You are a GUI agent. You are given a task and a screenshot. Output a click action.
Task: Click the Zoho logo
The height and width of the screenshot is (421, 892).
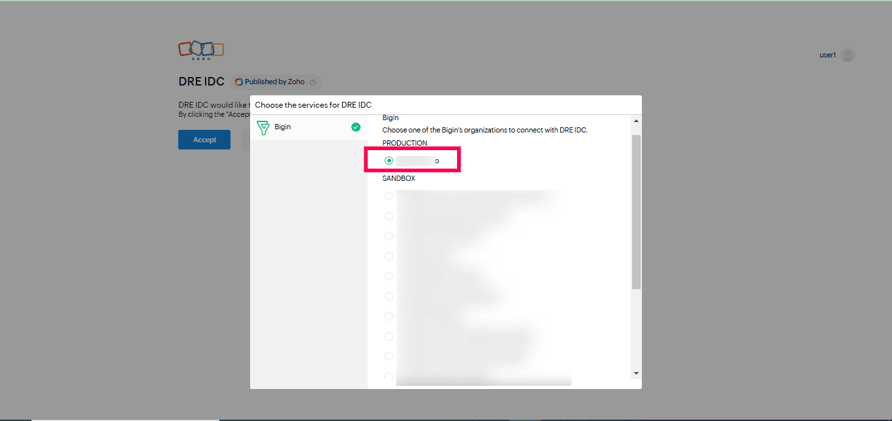point(201,50)
